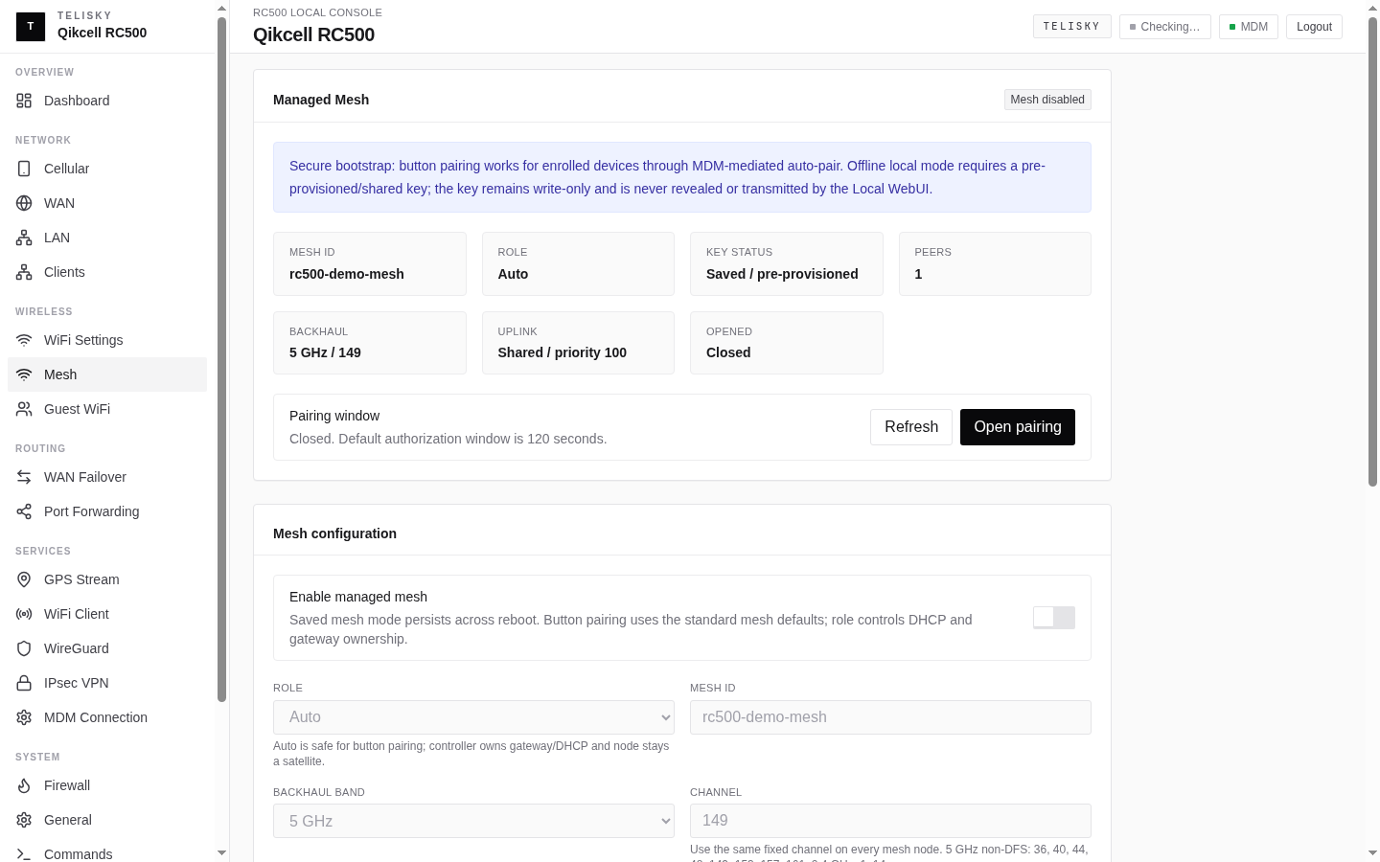
Task: Click the WiFi Client radio icon
Action: pos(24,614)
